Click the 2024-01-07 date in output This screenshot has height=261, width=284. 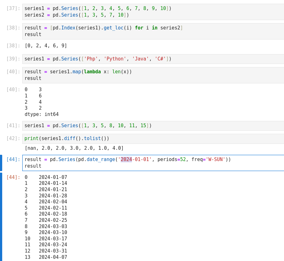(53, 177)
